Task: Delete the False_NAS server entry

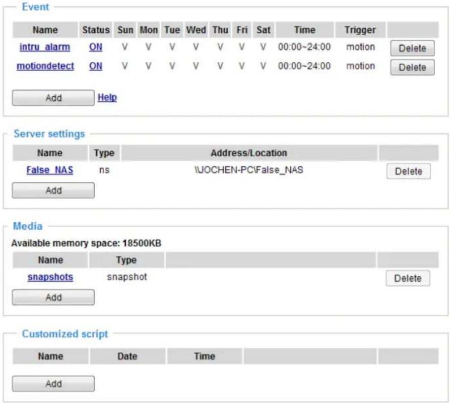Action: (x=408, y=171)
